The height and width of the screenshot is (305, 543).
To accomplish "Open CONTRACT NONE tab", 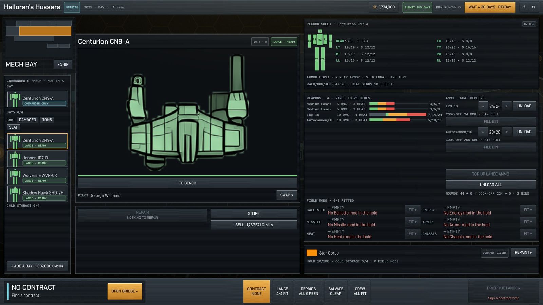I will click(x=257, y=291).
